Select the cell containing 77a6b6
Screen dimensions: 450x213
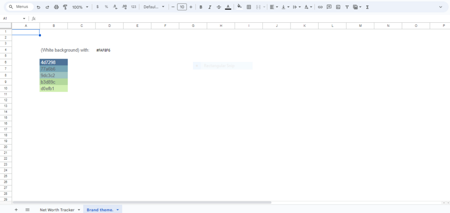(54, 69)
